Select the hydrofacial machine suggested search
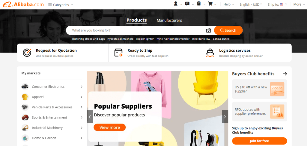This screenshot has height=146, width=307. click(x=121, y=39)
